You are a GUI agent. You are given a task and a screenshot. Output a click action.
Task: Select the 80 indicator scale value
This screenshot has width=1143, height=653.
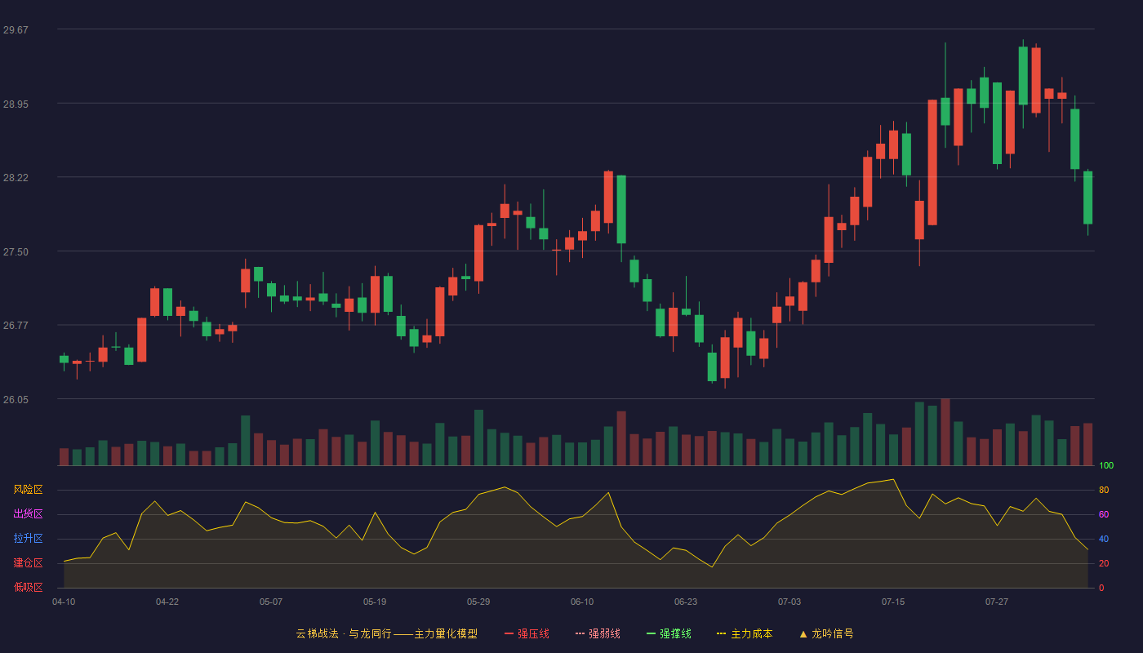(1104, 491)
